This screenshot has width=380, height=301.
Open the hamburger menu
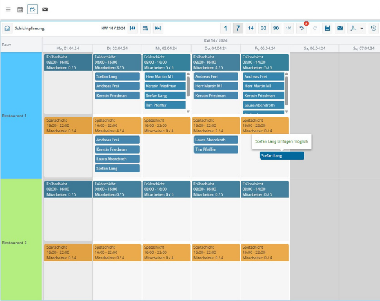click(x=8, y=10)
